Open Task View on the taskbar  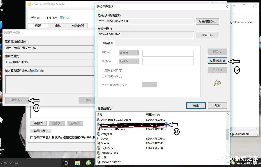tap(66, 162)
